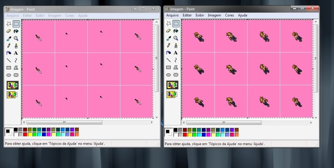Pick the Color picker eyedropper in left window
This screenshot has height=168, width=334.
click(x=9, y=38)
